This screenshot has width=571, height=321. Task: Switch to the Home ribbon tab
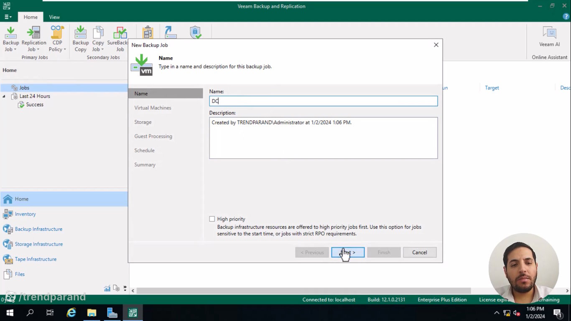[31, 17]
